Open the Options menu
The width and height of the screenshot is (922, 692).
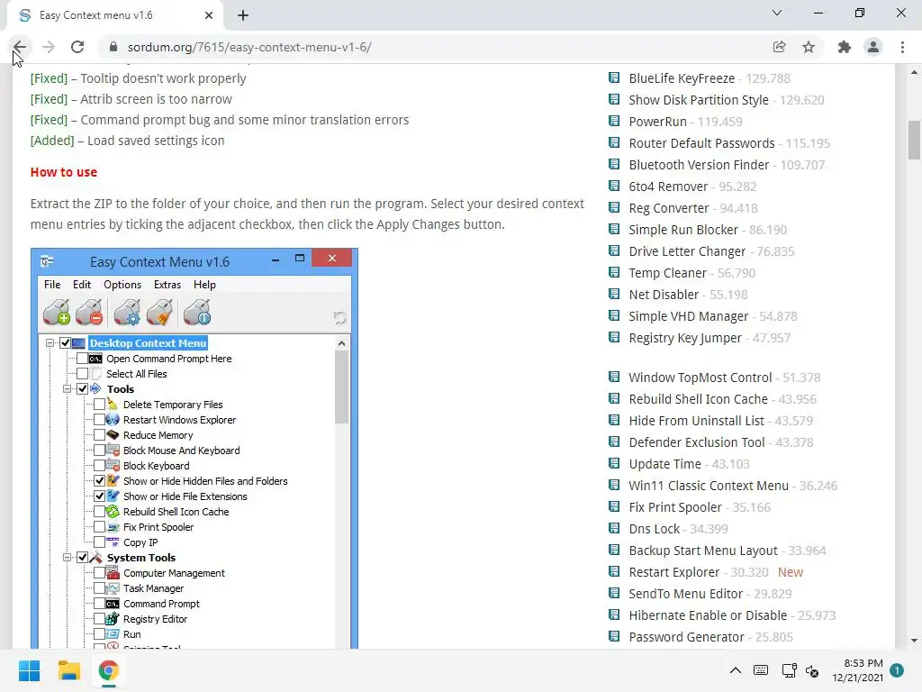pos(122,285)
